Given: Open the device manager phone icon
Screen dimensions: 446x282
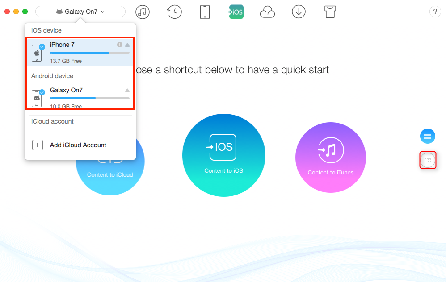Looking at the screenshot, I should pos(205,12).
